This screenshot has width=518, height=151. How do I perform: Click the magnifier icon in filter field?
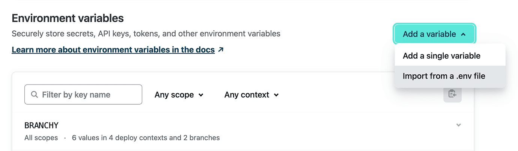tap(35, 95)
